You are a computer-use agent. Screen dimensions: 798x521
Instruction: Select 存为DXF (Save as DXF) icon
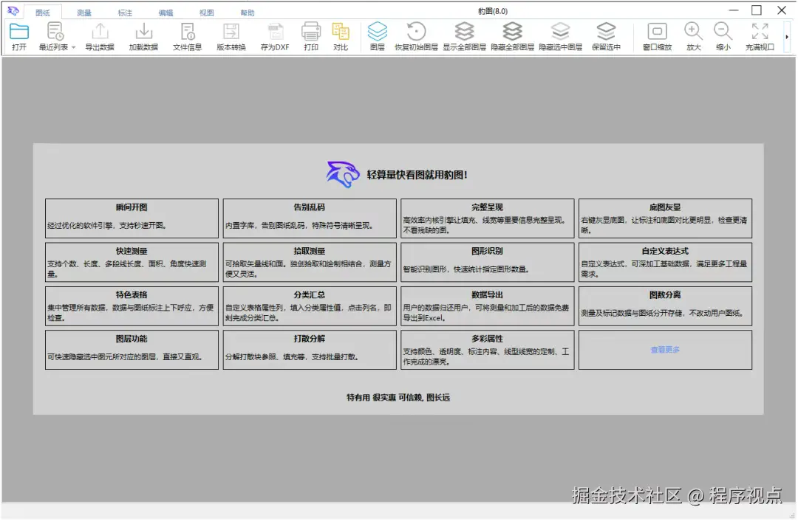pos(275,35)
